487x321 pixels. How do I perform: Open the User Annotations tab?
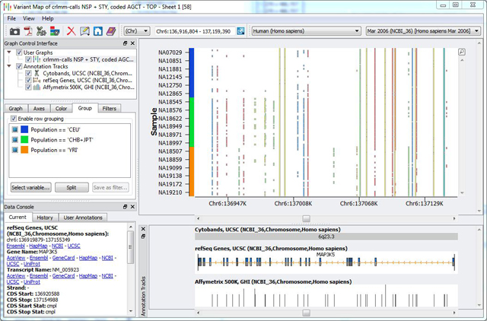pos(83,218)
